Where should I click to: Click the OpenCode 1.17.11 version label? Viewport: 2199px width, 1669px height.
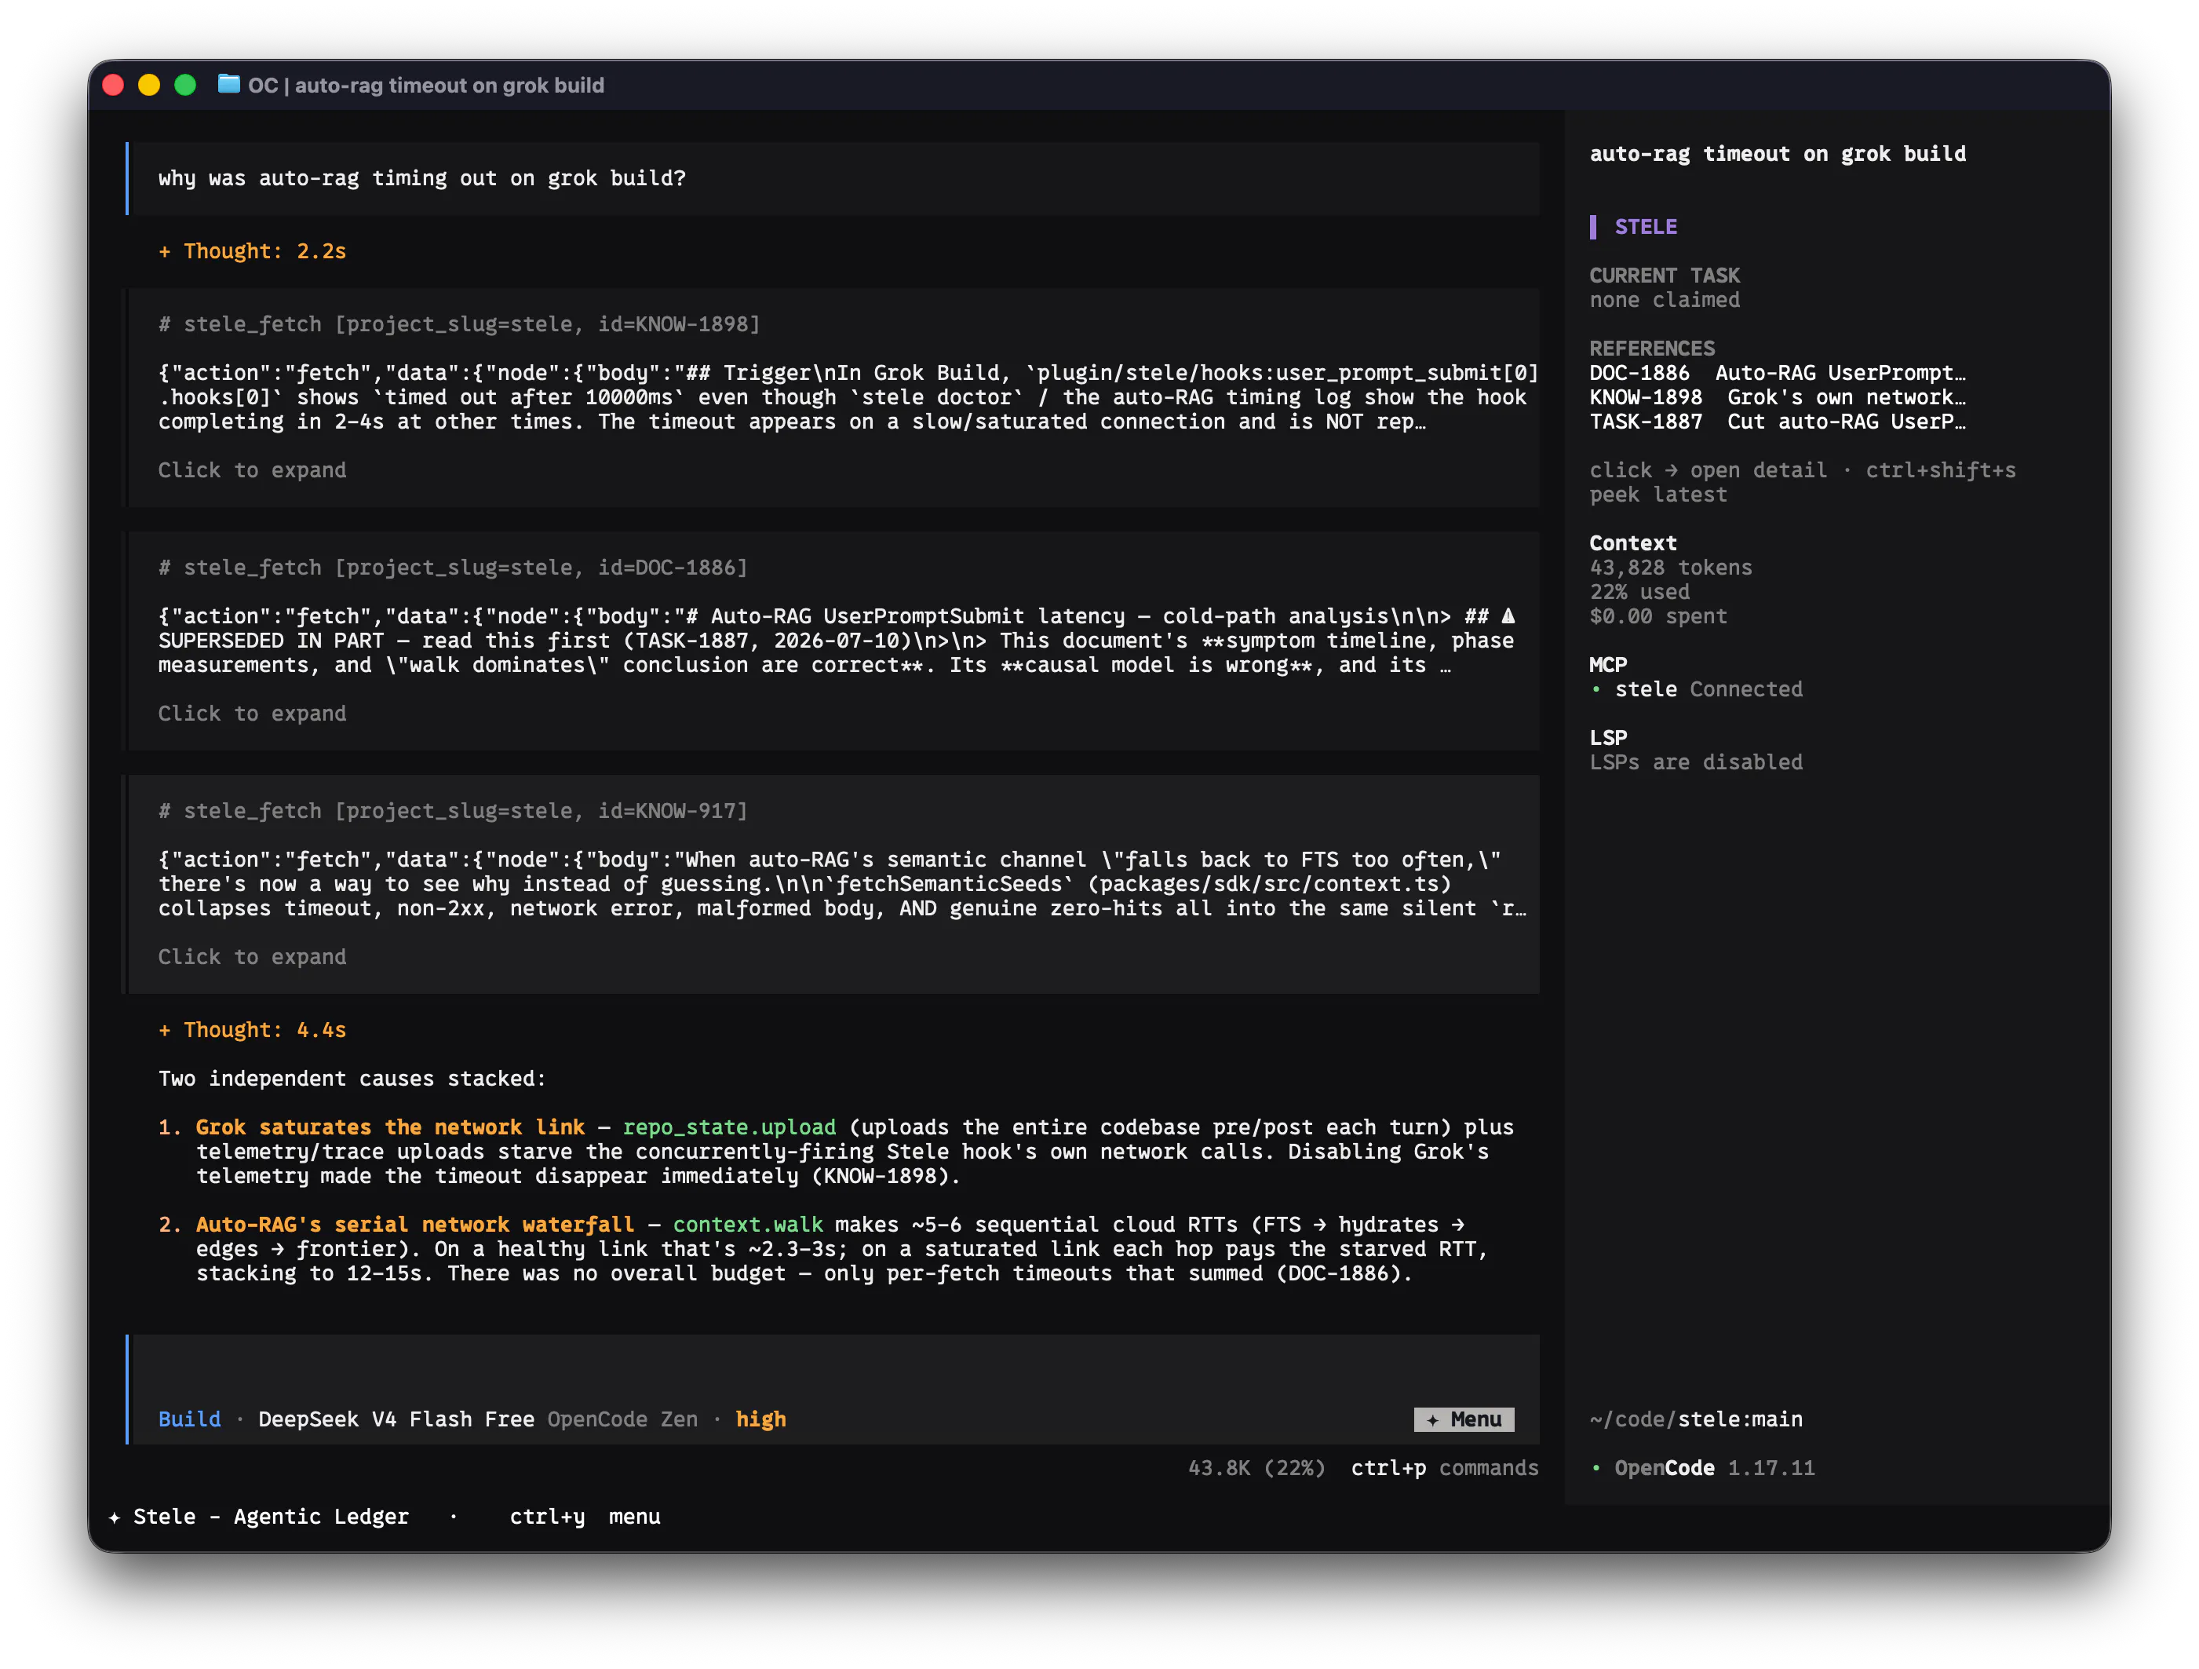[x=1714, y=1468]
